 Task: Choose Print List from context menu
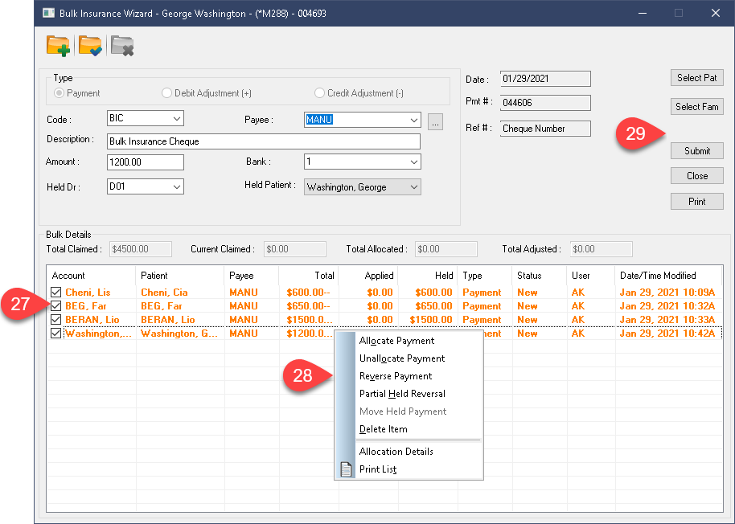click(x=378, y=469)
